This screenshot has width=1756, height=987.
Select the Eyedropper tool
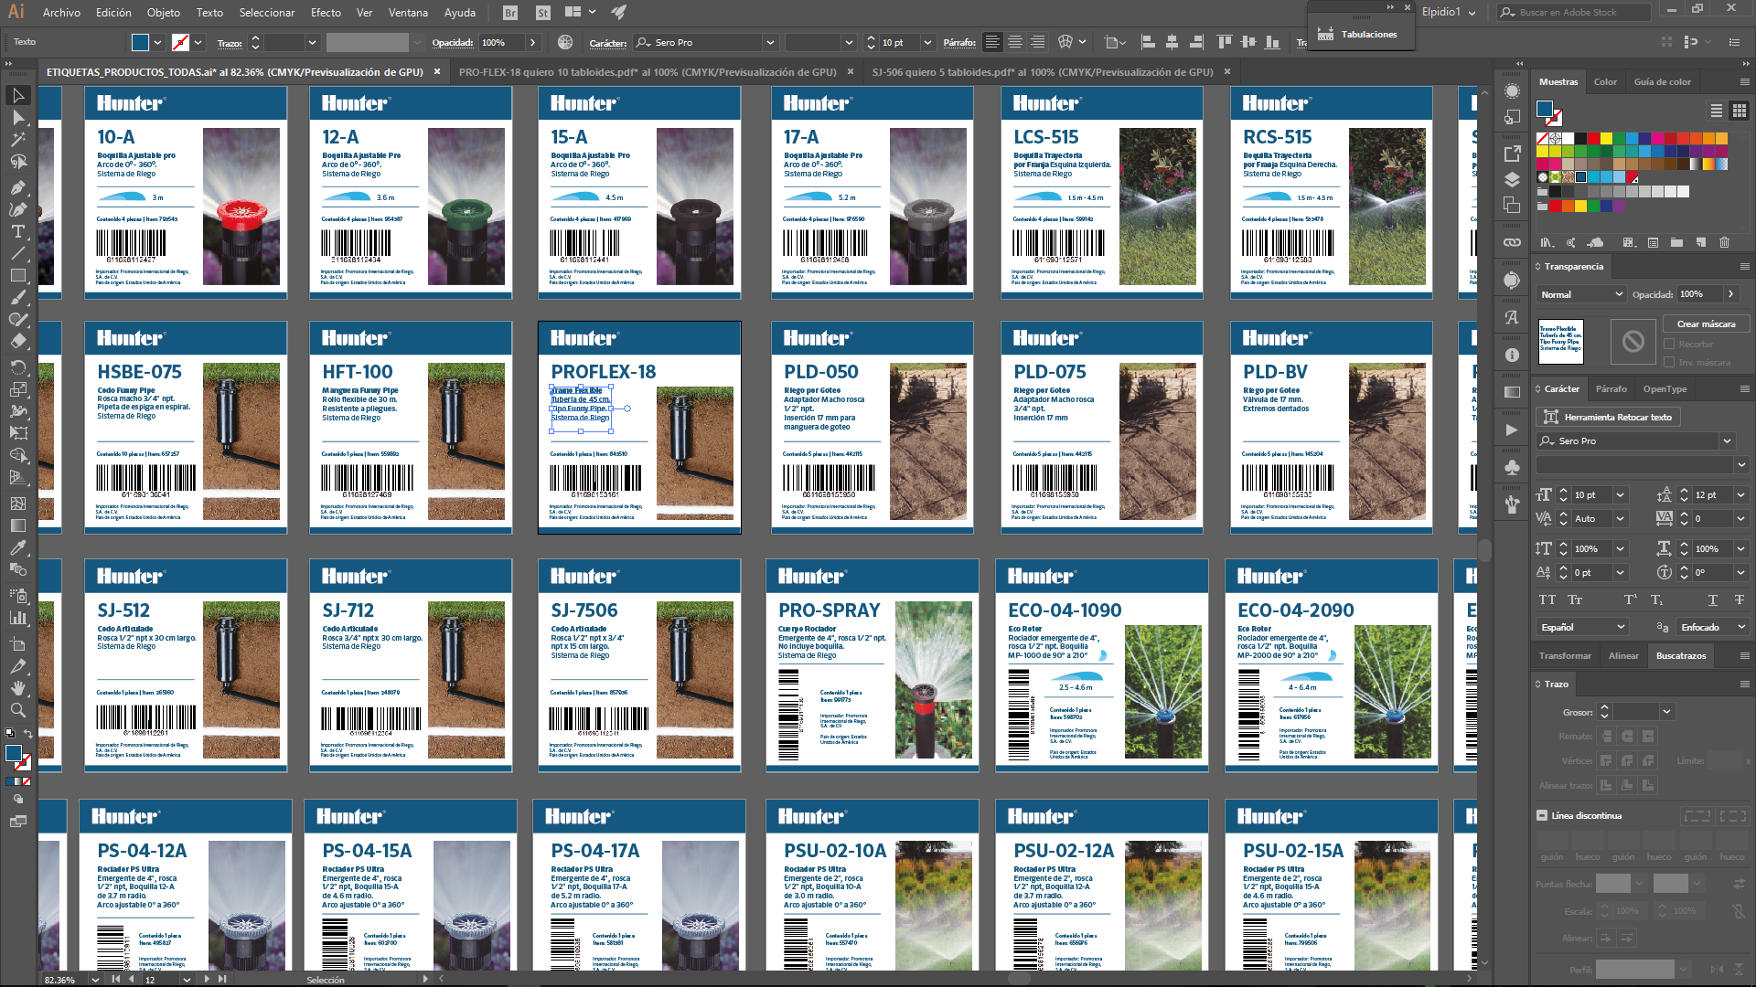coord(18,547)
